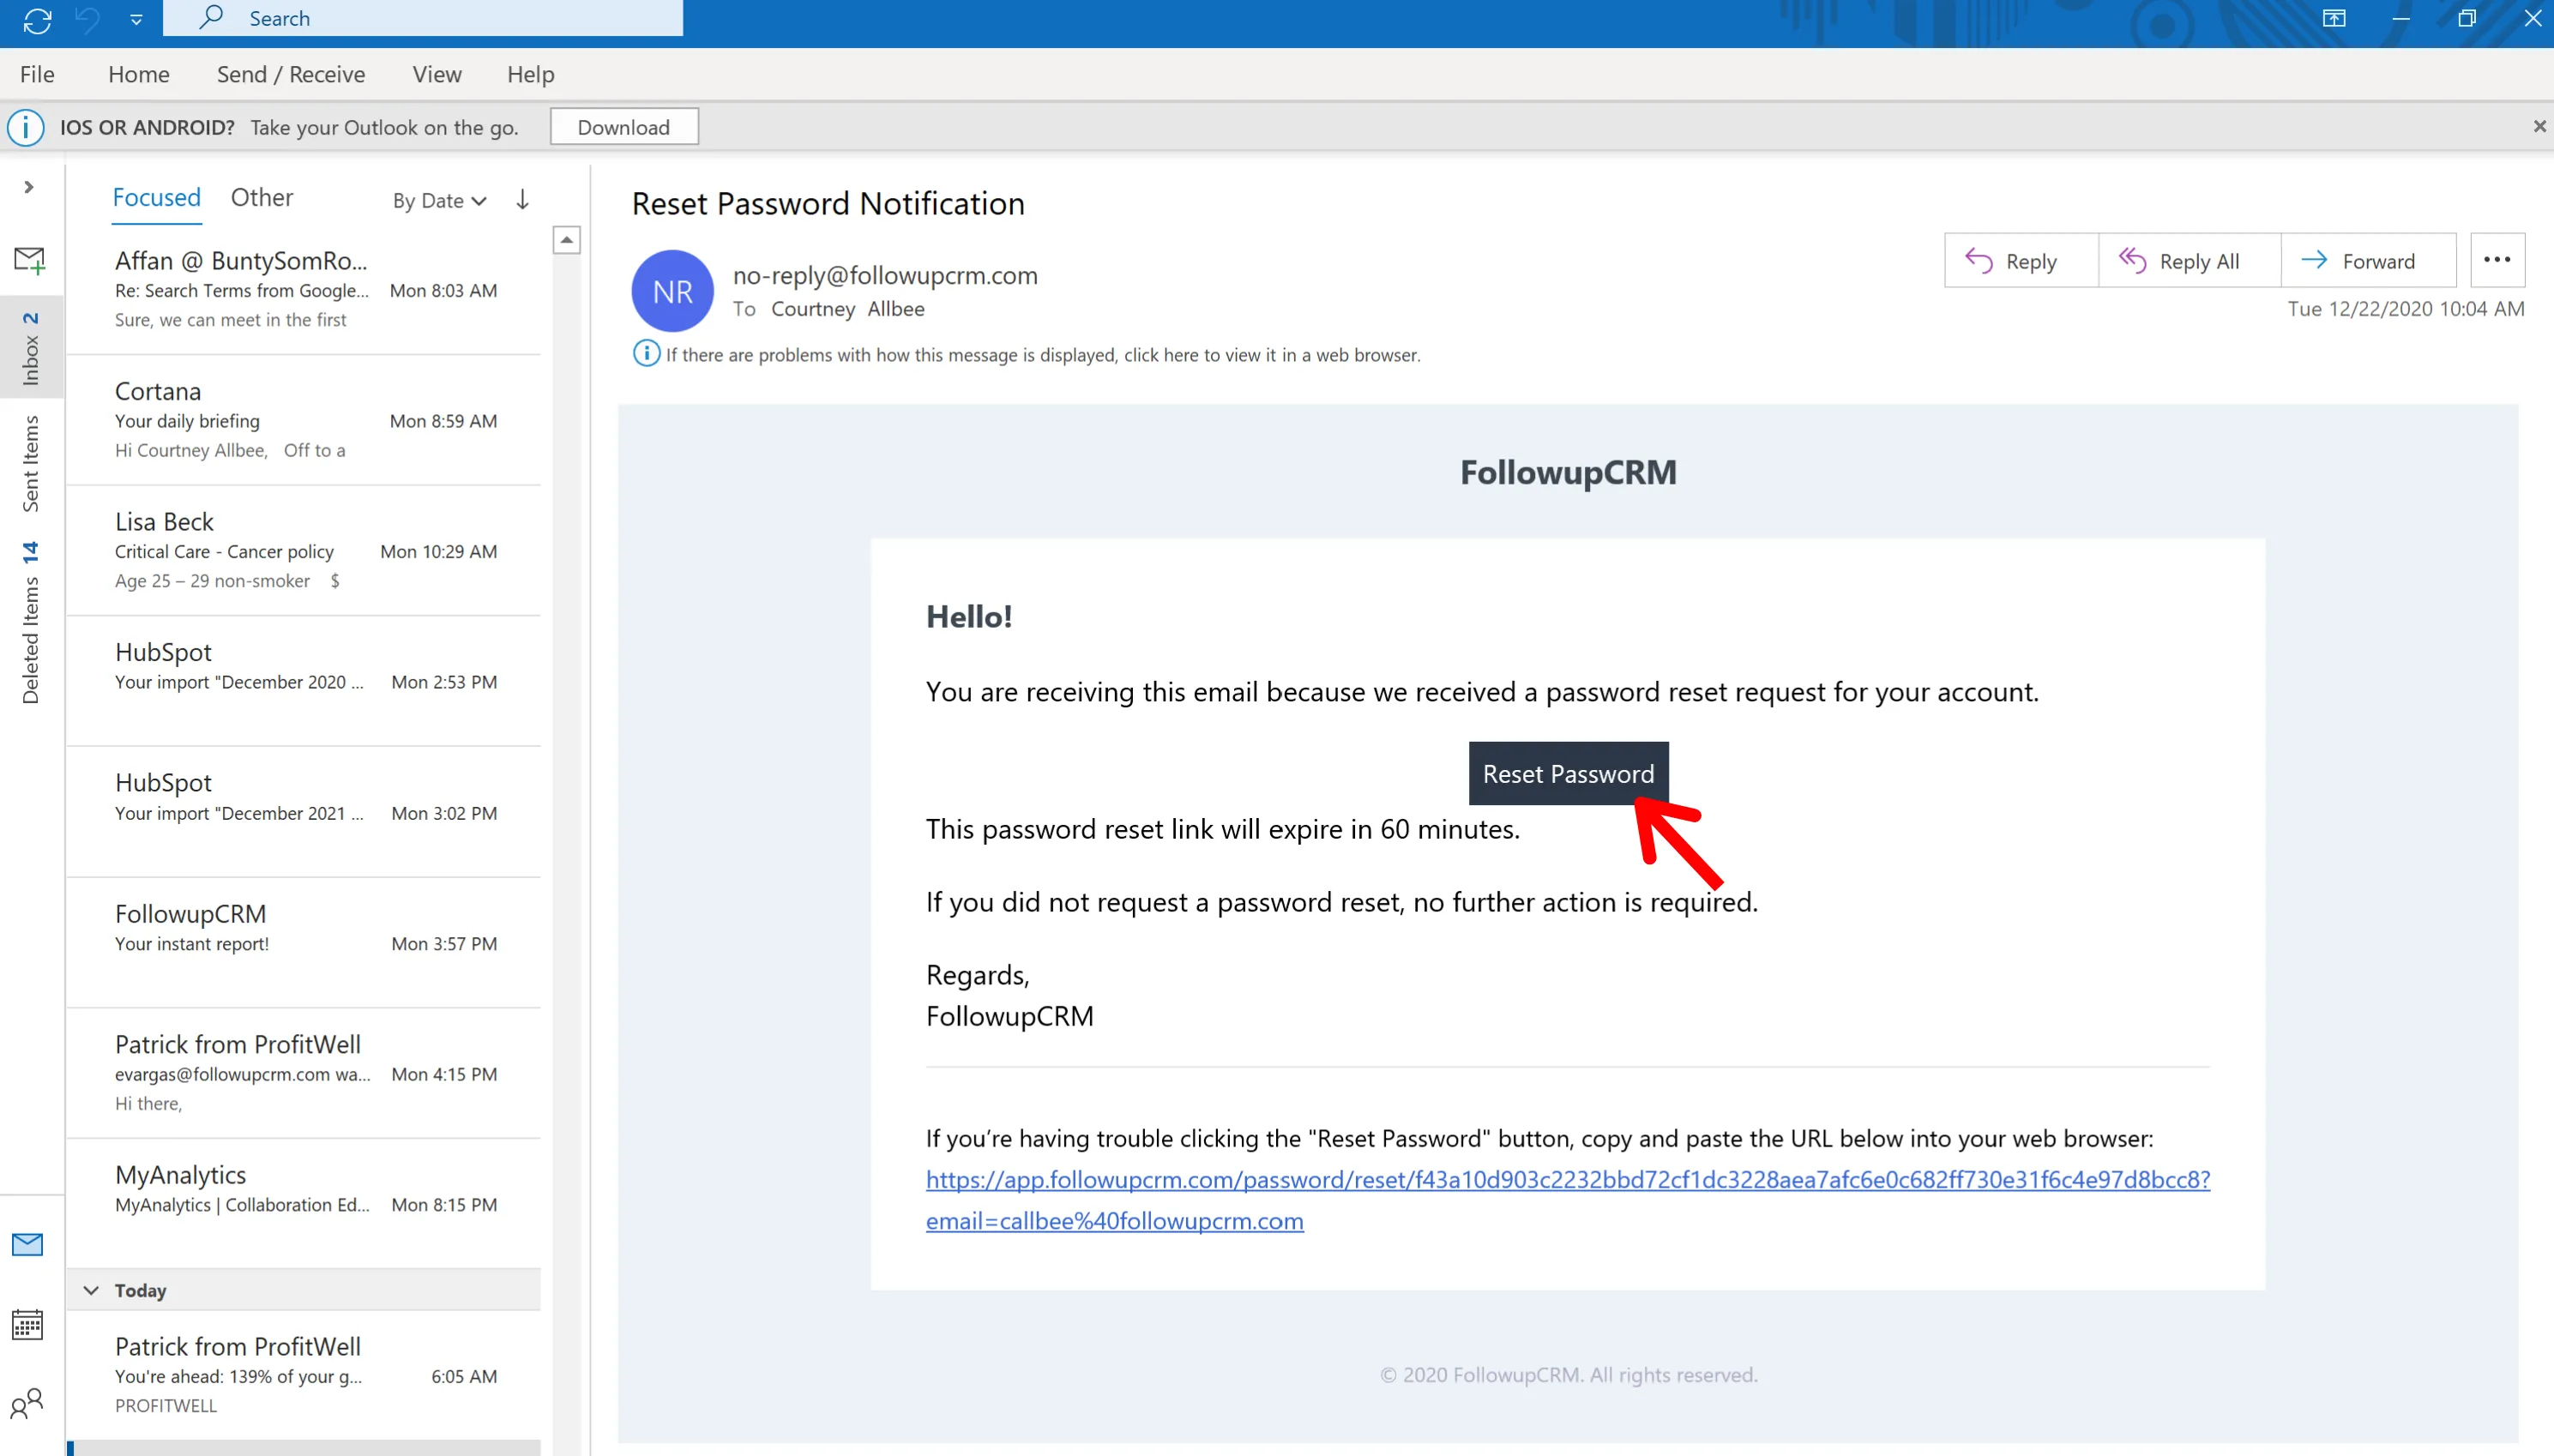Viewport: 2554px width, 1456px height.
Task: Click the Download Outlook mobile toggle
Action: [623, 124]
